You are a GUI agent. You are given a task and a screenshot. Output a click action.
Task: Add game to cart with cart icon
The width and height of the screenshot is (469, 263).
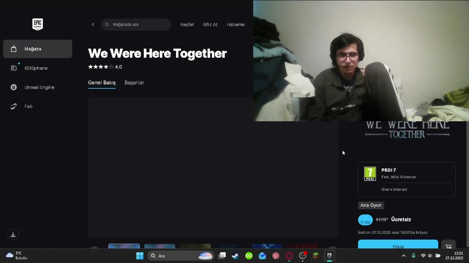pyautogui.click(x=448, y=244)
